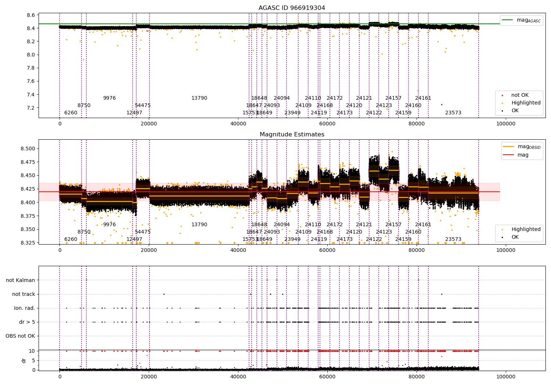Click obsid label 24172 in middle plot
This screenshot has height=385, width=551.
click(x=335, y=225)
